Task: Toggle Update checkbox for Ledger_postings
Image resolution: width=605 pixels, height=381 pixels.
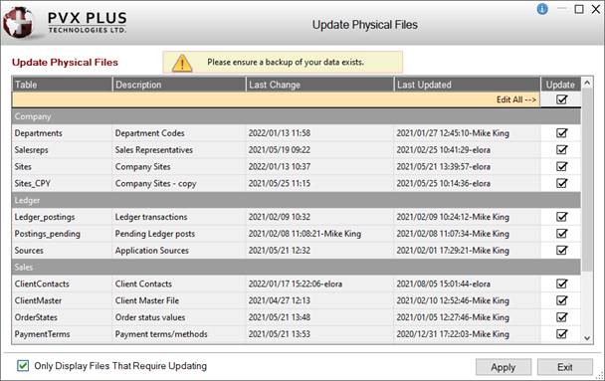Action: point(562,217)
